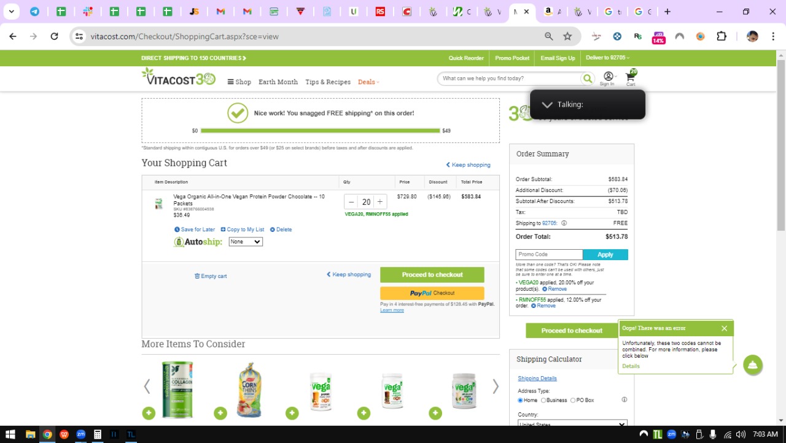Click the Promo Code input field
Image resolution: width=786 pixels, height=443 pixels.
549,255
